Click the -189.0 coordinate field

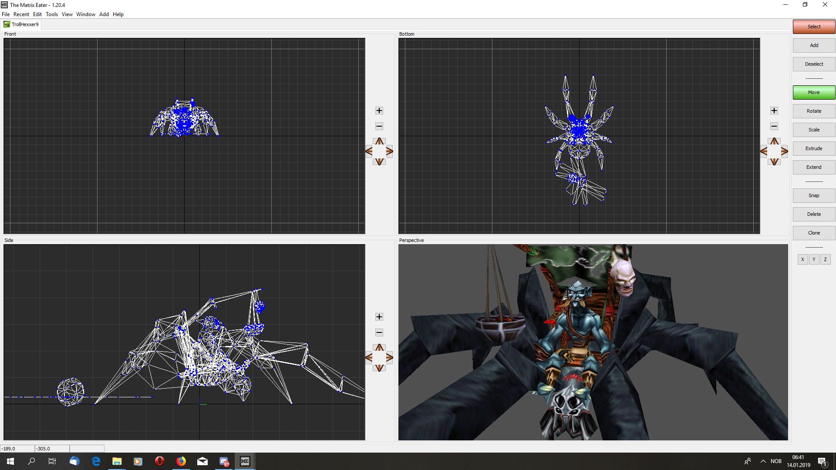(x=17, y=449)
